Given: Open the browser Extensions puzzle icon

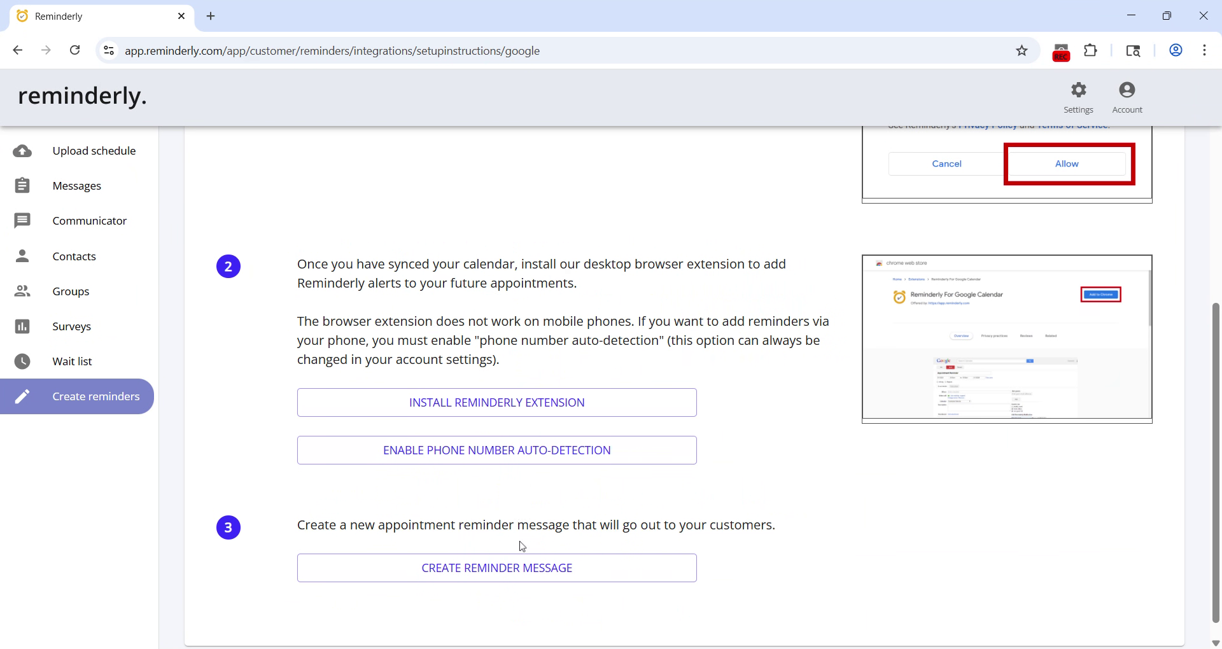Looking at the screenshot, I should [1090, 50].
